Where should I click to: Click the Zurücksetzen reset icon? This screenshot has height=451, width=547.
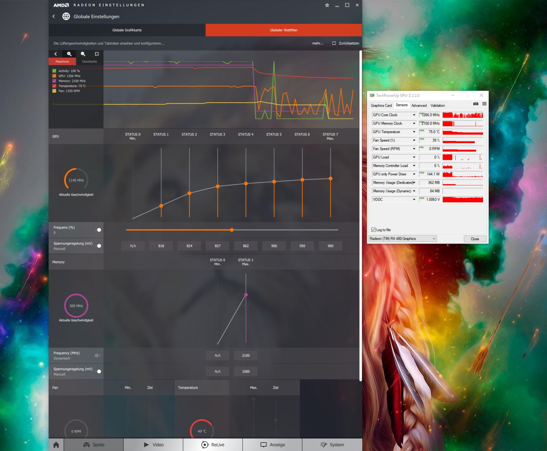(334, 43)
